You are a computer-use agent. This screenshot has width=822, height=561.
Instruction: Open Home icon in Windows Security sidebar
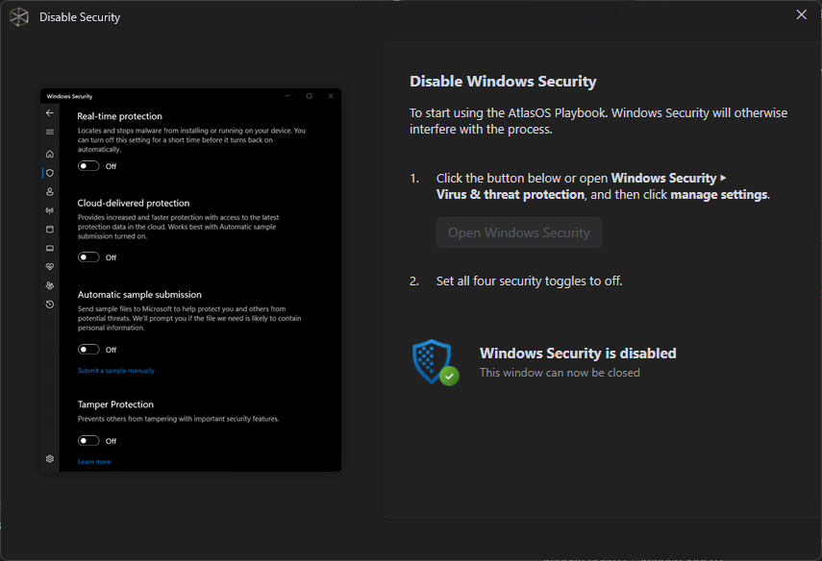[x=50, y=154]
